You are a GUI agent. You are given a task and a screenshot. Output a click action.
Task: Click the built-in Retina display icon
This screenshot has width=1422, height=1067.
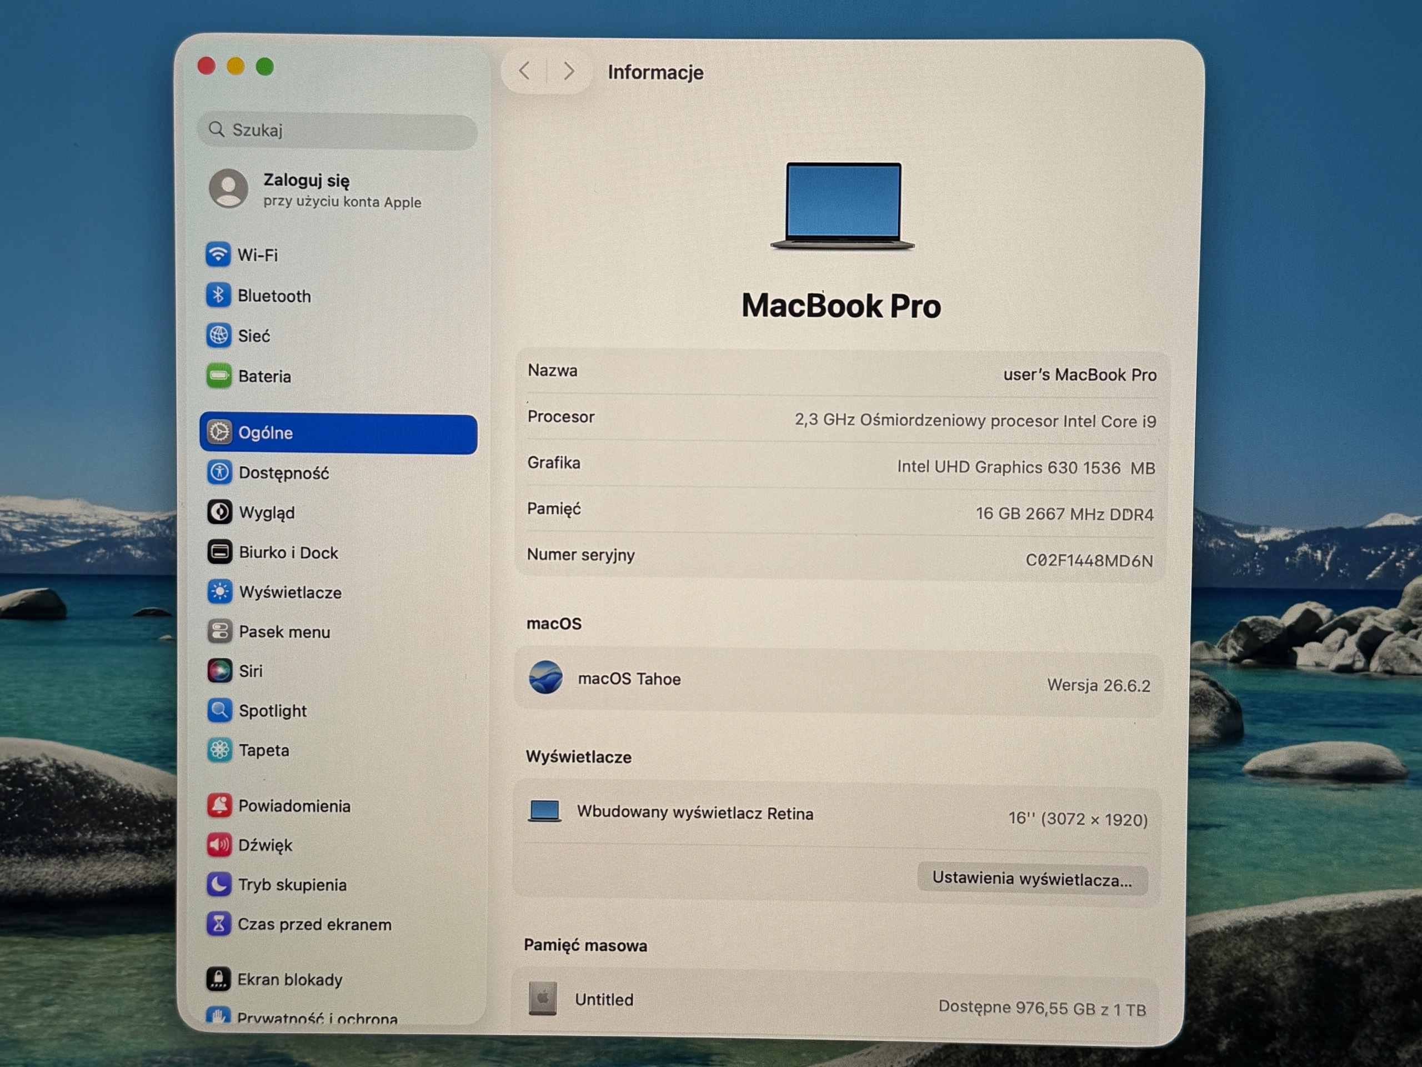[544, 811]
